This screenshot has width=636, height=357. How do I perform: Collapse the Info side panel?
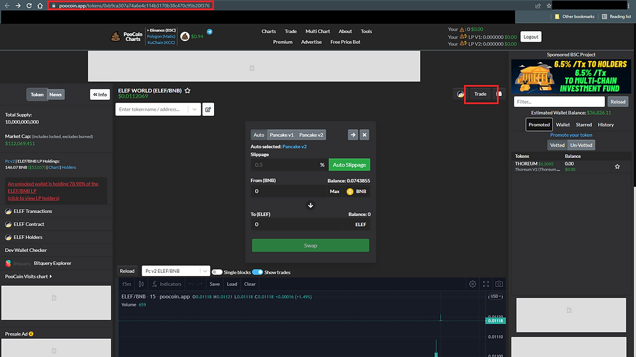[x=100, y=95]
